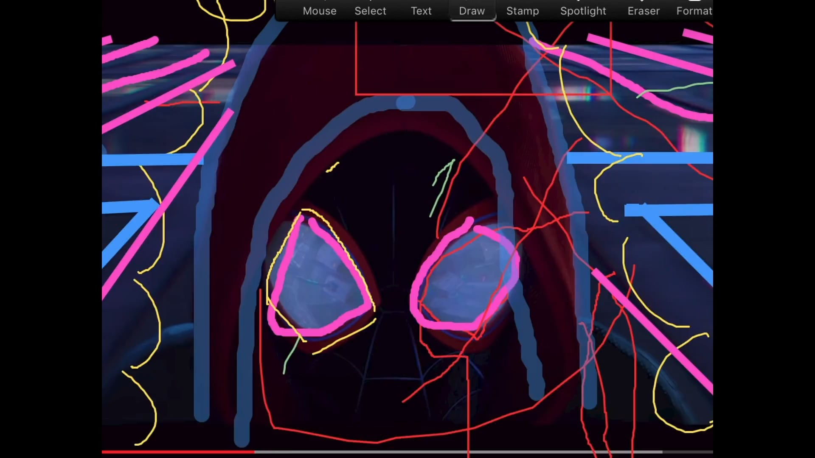Open the Stamp tool
The height and width of the screenshot is (458, 815).
pyautogui.click(x=522, y=11)
